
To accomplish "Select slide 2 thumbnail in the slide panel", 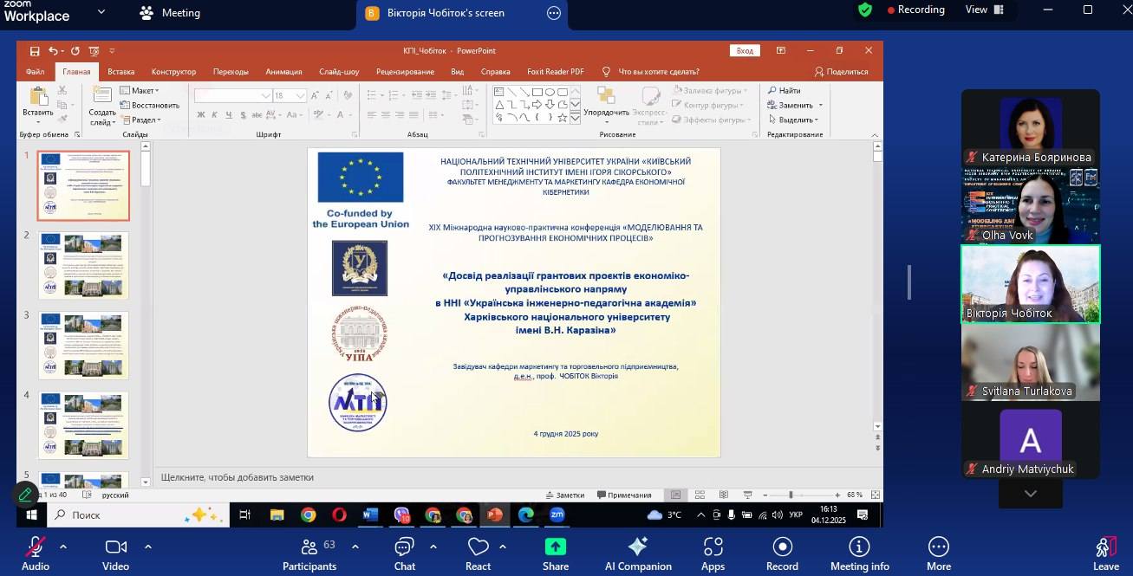I will click(84, 265).
